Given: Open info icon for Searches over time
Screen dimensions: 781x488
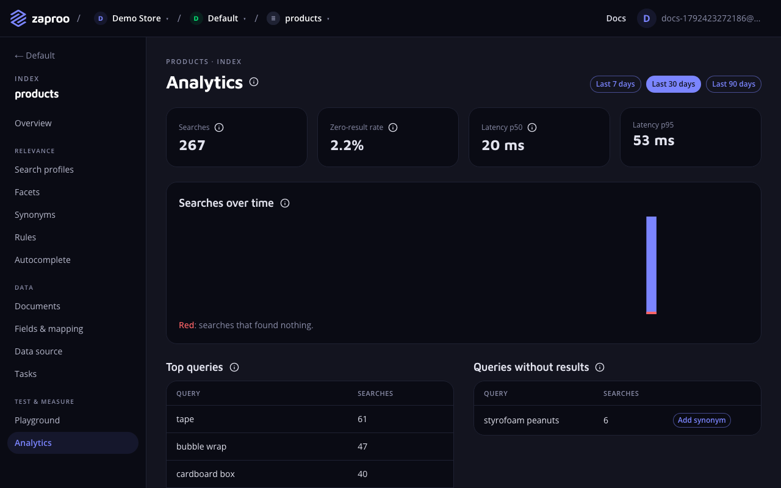Looking at the screenshot, I should pos(285,203).
